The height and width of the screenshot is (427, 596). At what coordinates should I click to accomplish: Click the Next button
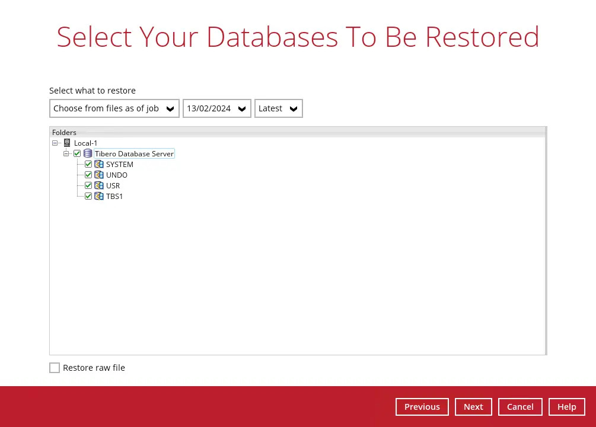pos(473,407)
